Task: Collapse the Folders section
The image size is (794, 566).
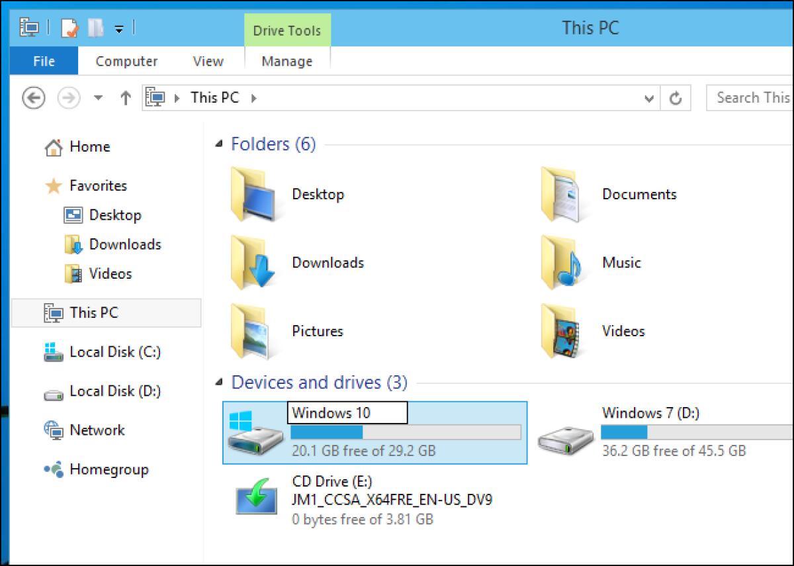Action: pos(218,142)
